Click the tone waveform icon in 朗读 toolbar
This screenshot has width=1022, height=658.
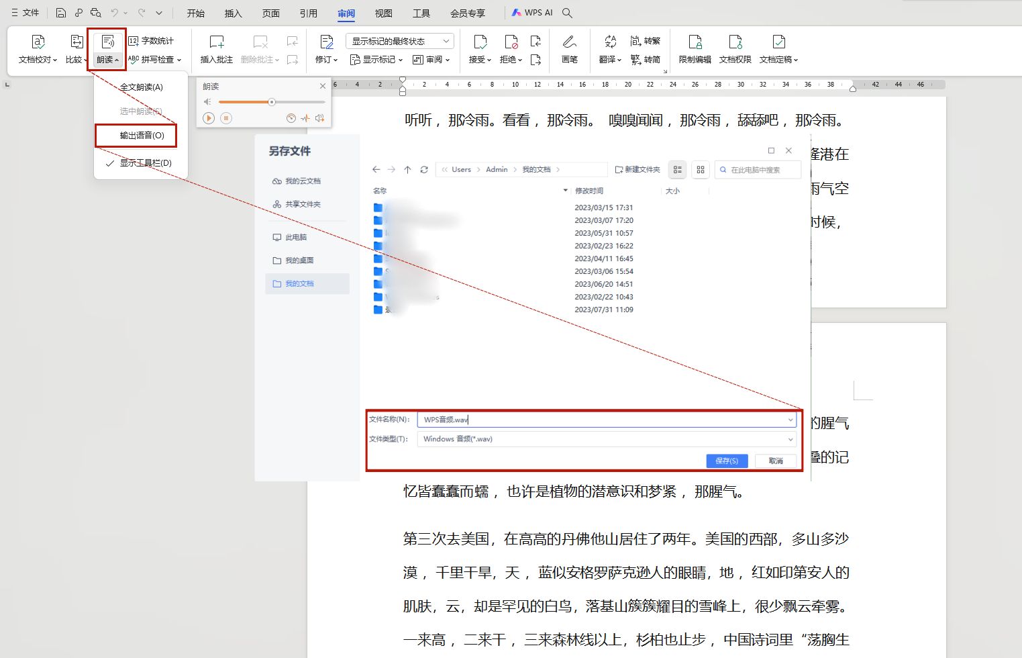(305, 118)
